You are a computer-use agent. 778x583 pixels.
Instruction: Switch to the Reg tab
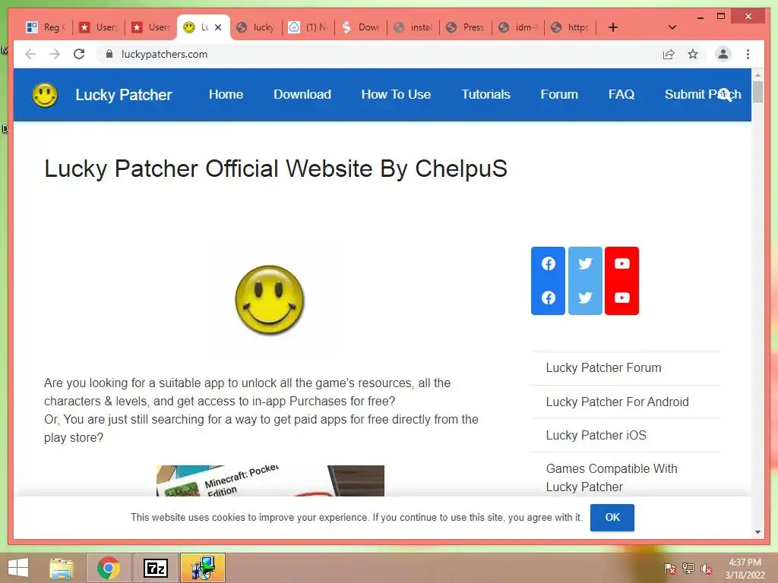(46, 27)
